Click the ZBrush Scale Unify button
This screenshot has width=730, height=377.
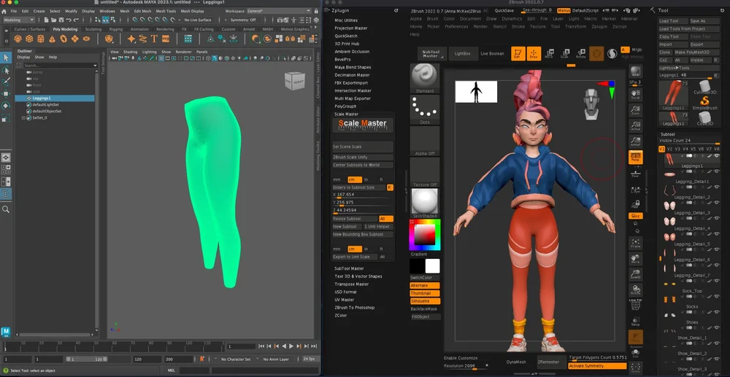pyautogui.click(x=363, y=157)
